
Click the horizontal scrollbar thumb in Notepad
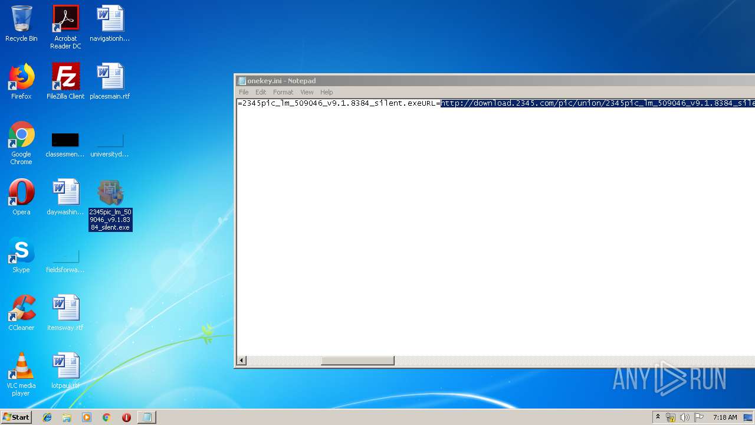click(x=357, y=360)
